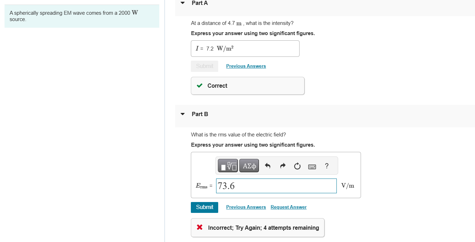Click the red X Incorrect icon
This screenshot has width=475, height=242.
(200, 228)
